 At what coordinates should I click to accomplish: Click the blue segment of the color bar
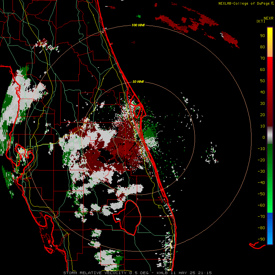(x=270, y=228)
